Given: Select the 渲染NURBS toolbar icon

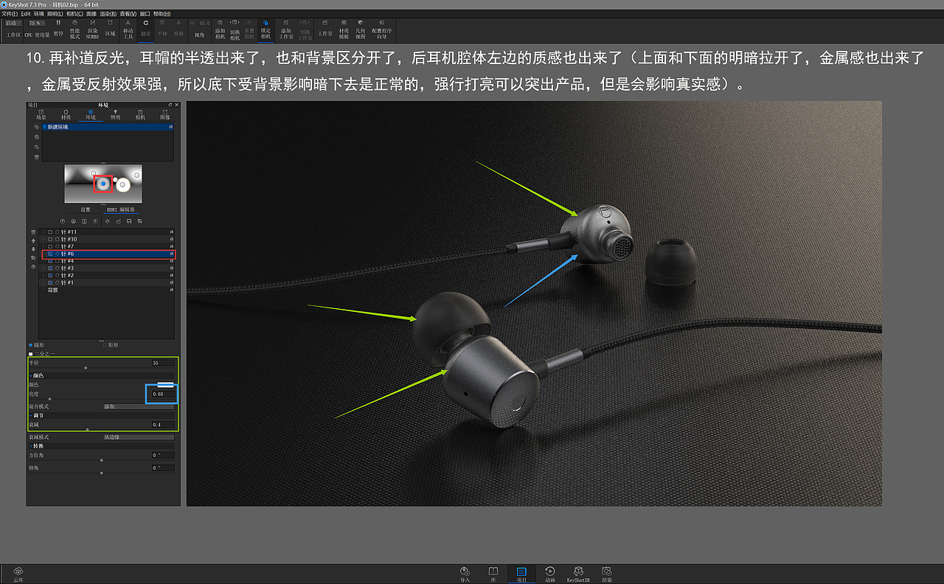Looking at the screenshot, I should pyautogui.click(x=92, y=29).
